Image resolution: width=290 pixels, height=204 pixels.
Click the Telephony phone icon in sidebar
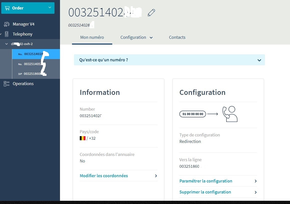tap(6, 34)
